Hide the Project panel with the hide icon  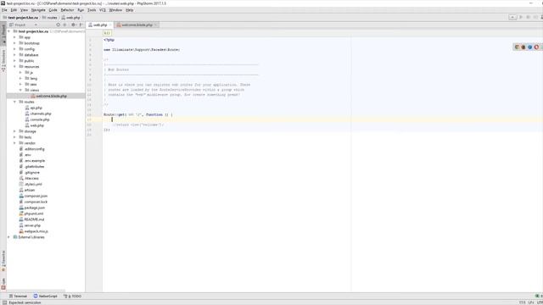pos(81,25)
